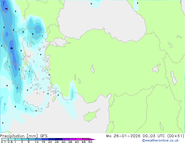185x143 pixels.
Task: Pick the 25–30 mm legend color swatch
Action: [59, 139]
